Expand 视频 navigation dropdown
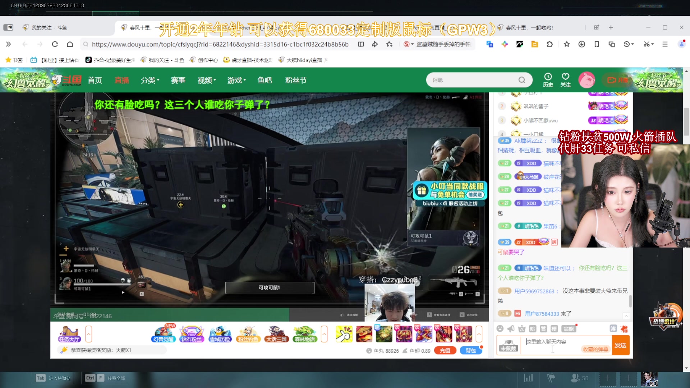The image size is (690, 388). point(207,80)
